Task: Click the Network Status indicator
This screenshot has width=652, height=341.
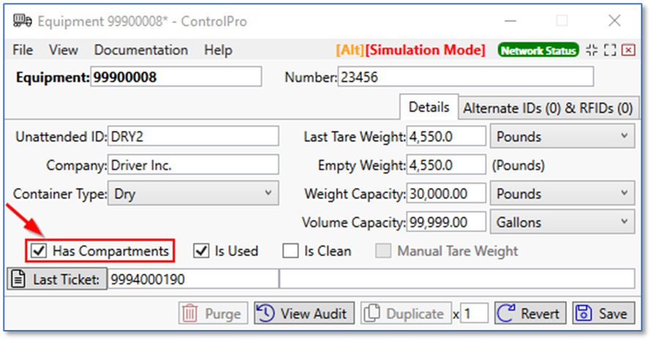Action: coord(538,50)
